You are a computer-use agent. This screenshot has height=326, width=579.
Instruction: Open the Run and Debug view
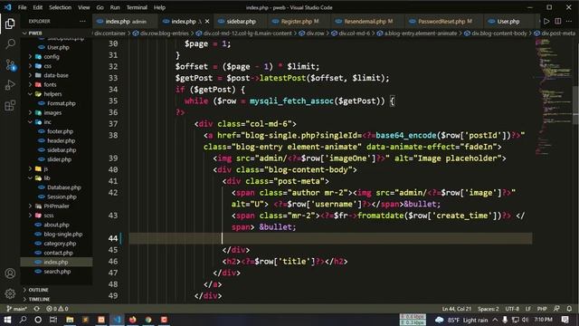[x=10, y=85]
